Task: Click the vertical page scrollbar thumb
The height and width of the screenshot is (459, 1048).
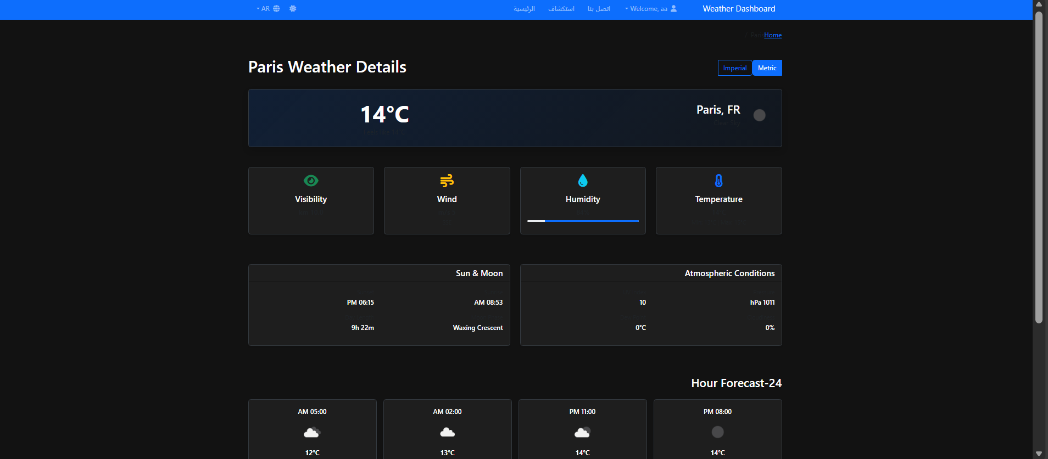Action: [1039, 167]
